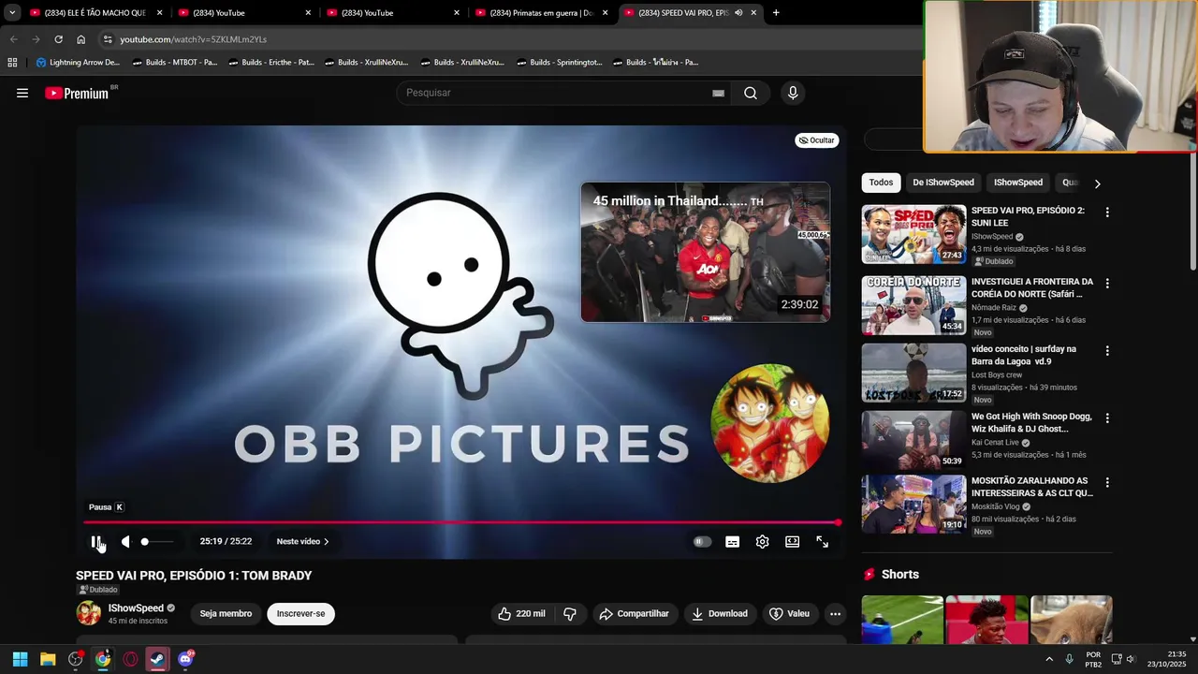Click the round One Piece channel end-screen avatar

coord(769,422)
